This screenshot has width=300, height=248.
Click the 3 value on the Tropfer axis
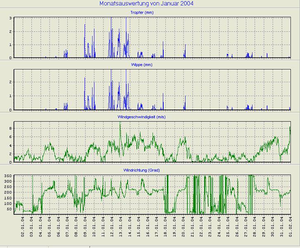tap(10, 18)
